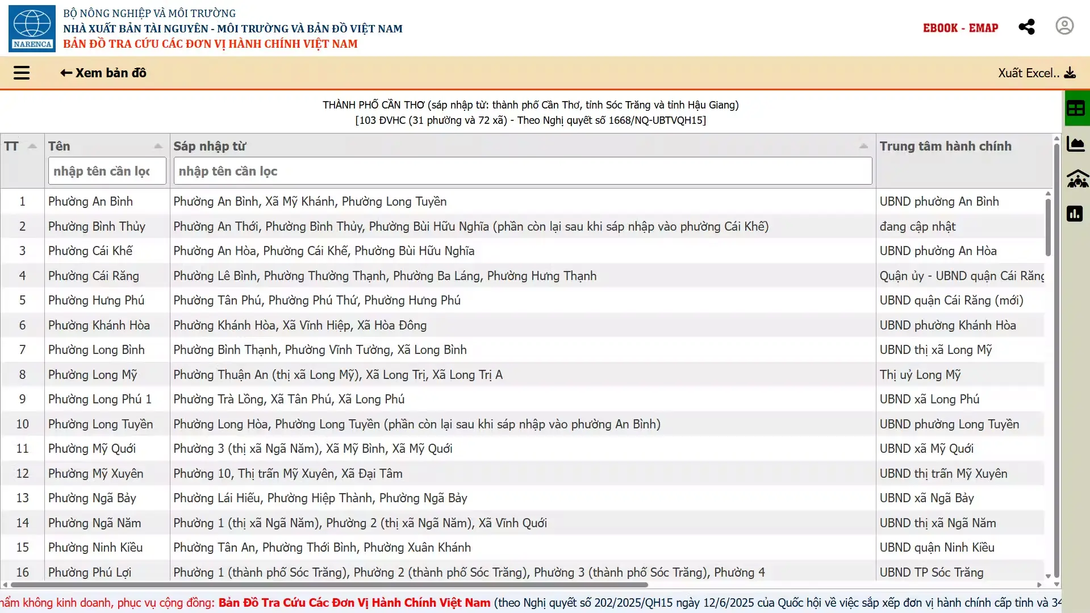1090x613 pixels.
Task: Select row Phường Khánh Hòa
Action: 523,325
